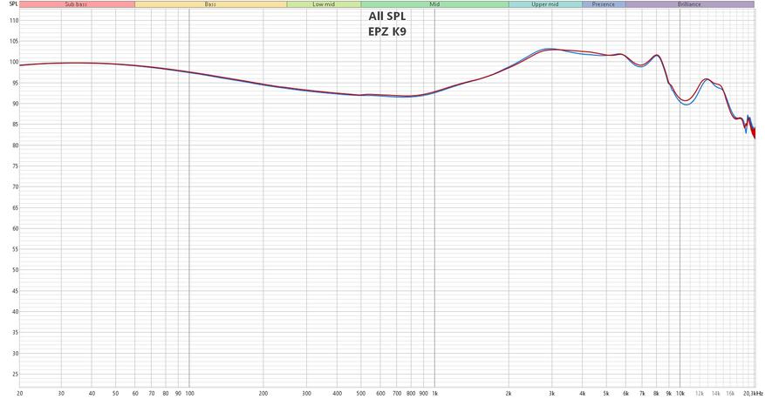The height and width of the screenshot is (399, 765).
Task: Click the 3k frequency axis label
Action: [552, 393]
